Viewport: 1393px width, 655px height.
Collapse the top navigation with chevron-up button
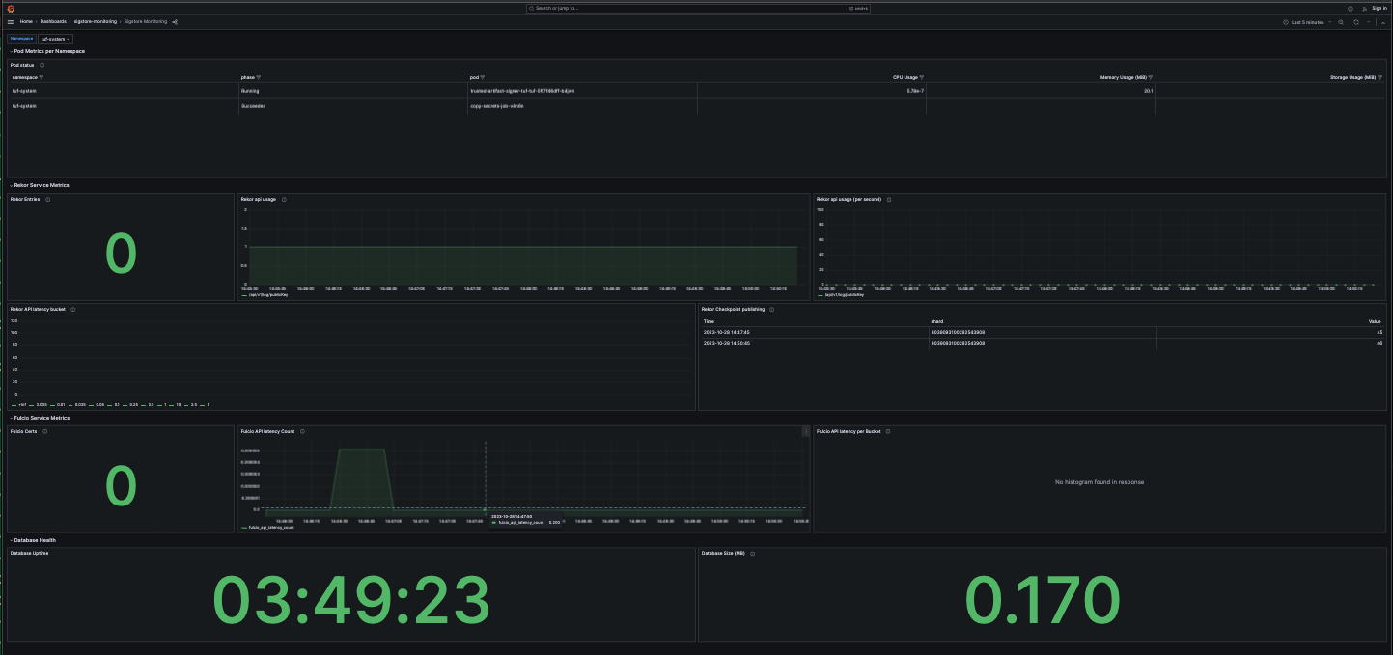[1381, 21]
